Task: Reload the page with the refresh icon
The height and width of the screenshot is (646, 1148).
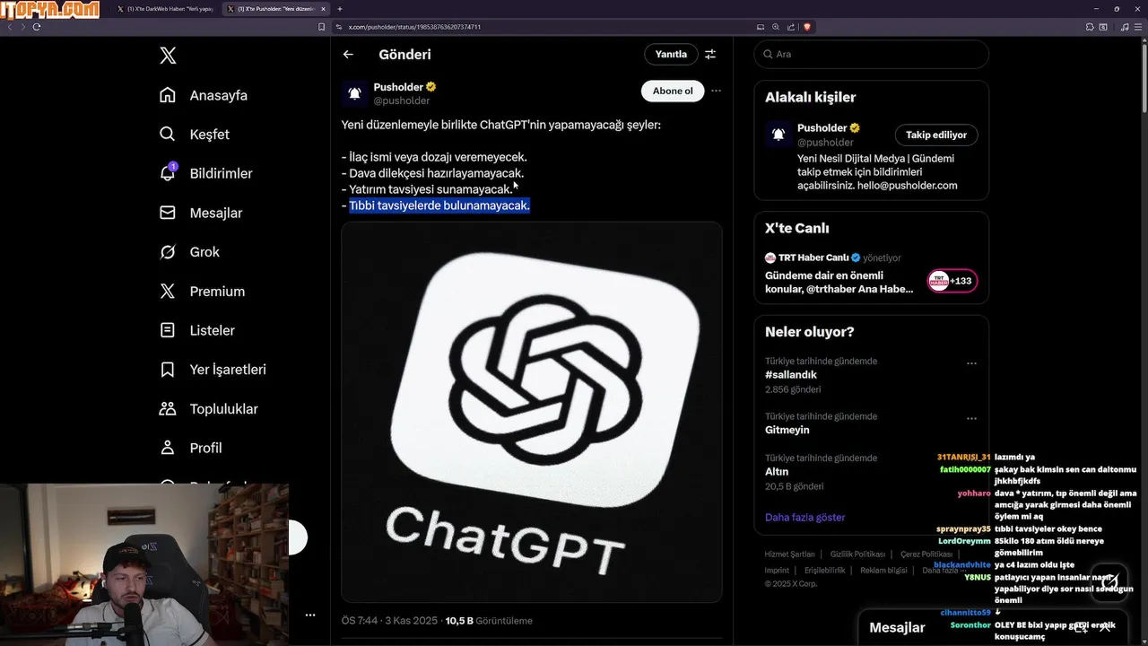Action: click(x=37, y=27)
